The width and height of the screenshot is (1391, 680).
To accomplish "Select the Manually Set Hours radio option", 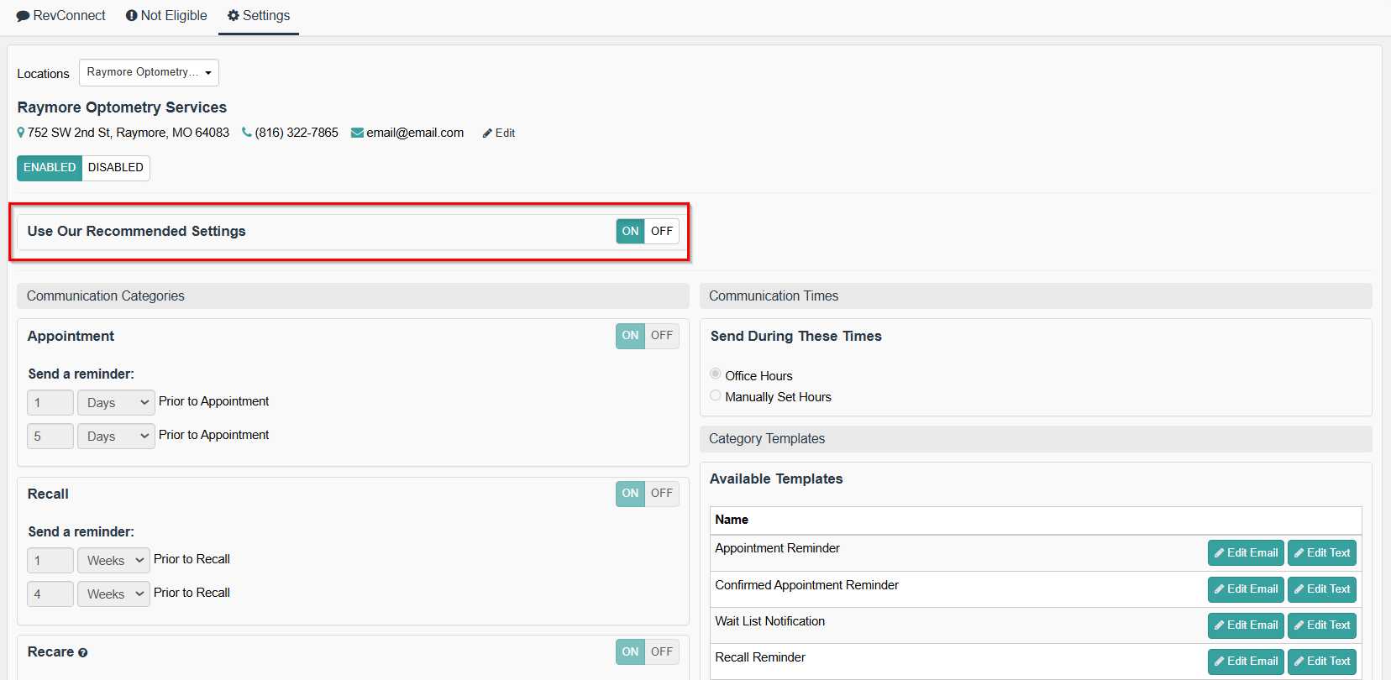I will (x=716, y=395).
